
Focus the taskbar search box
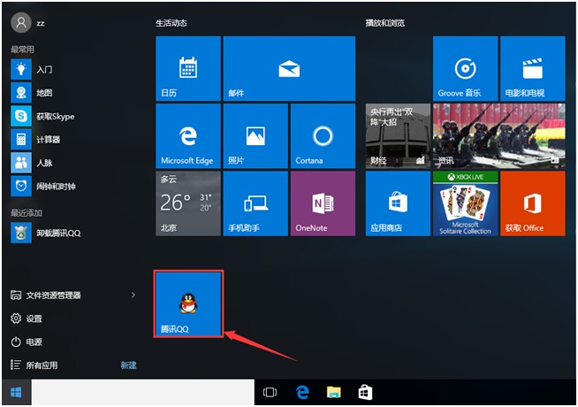[x=142, y=392]
